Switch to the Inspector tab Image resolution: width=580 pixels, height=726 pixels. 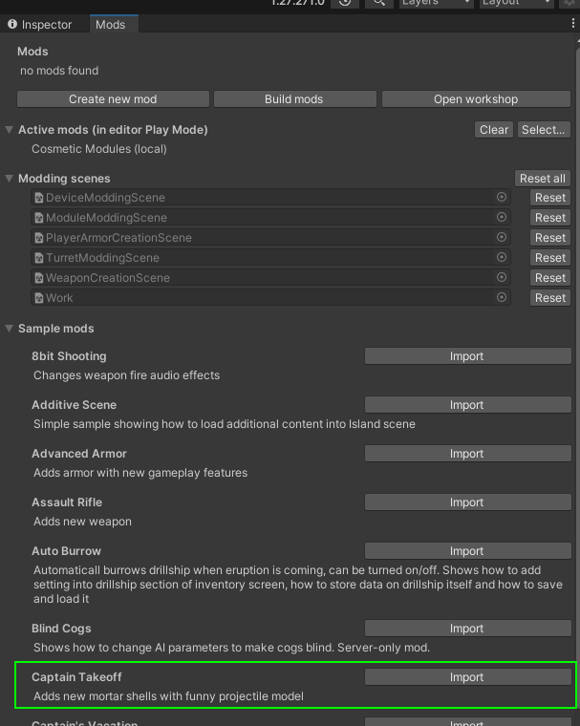[x=40, y=25]
